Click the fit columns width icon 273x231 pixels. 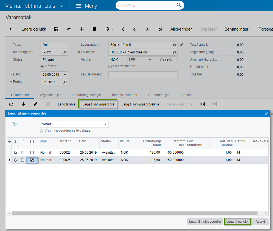[202, 104]
